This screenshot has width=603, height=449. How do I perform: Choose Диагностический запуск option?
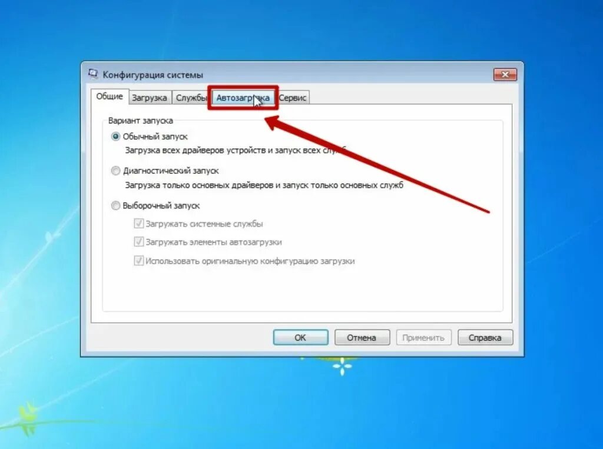click(x=115, y=171)
